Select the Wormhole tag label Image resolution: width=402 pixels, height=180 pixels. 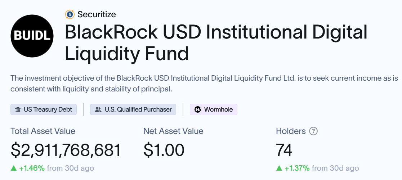(218, 109)
